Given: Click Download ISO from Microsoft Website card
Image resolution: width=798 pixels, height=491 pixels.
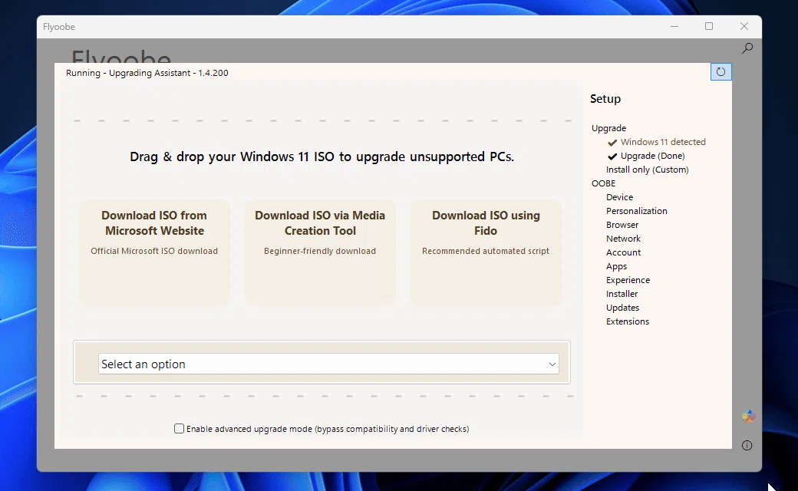Looking at the screenshot, I should (154, 252).
